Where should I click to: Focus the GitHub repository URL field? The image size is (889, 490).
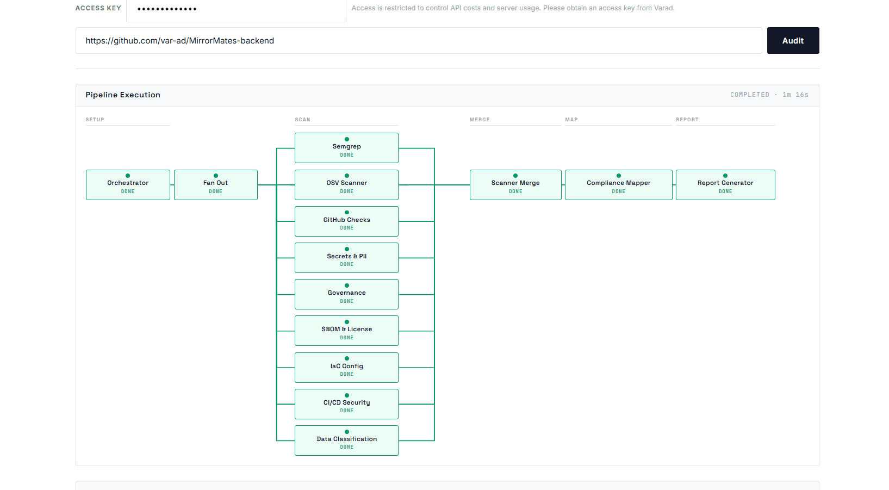pos(419,41)
